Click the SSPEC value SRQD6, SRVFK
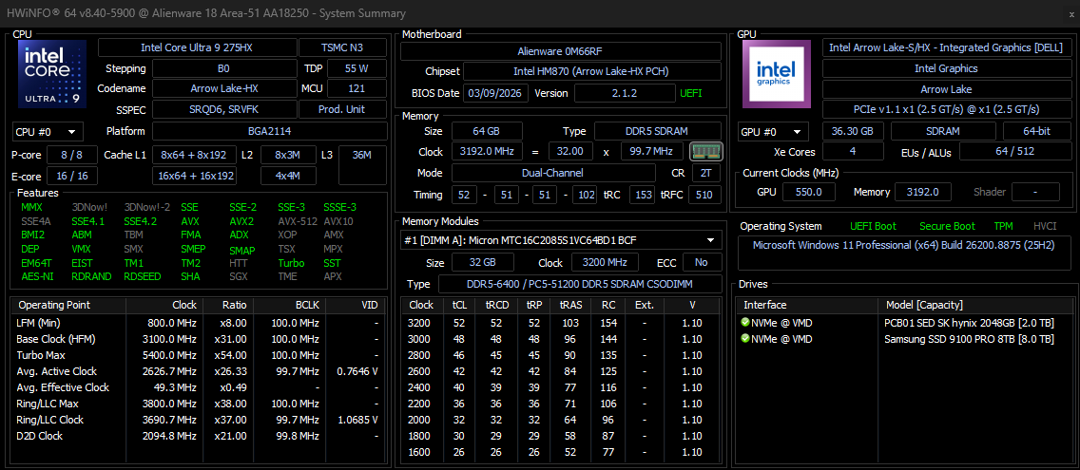This screenshot has height=470, width=1080. click(223, 109)
